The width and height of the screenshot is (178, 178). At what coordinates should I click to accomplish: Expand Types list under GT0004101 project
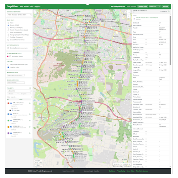tap(13, 130)
